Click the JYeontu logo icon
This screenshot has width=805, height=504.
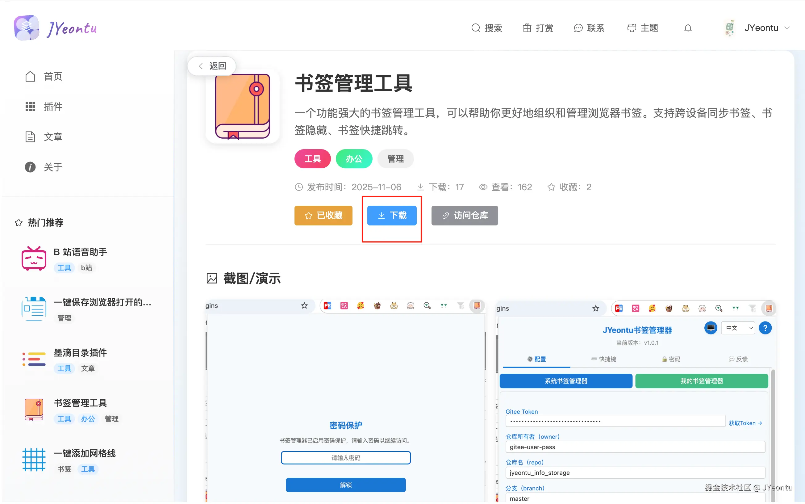tap(26, 28)
